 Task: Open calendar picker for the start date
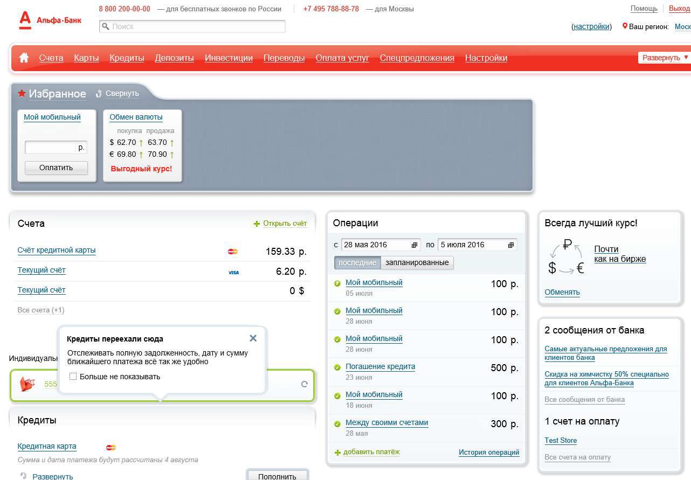414,245
